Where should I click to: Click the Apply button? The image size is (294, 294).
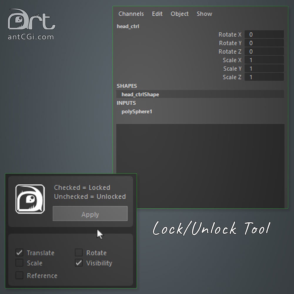pyautogui.click(x=90, y=213)
